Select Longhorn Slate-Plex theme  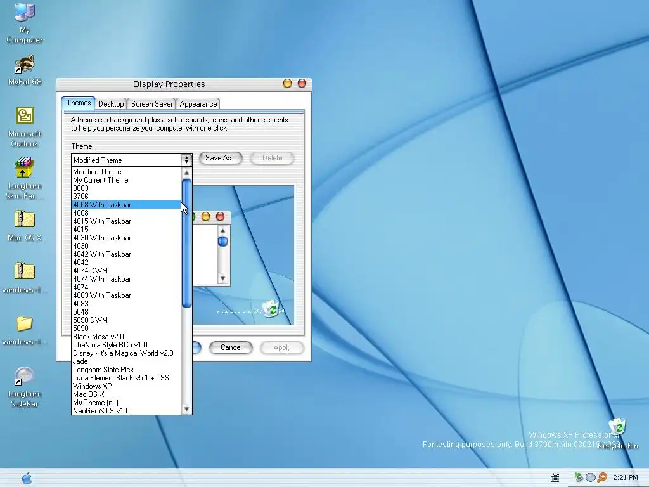(x=127, y=370)
